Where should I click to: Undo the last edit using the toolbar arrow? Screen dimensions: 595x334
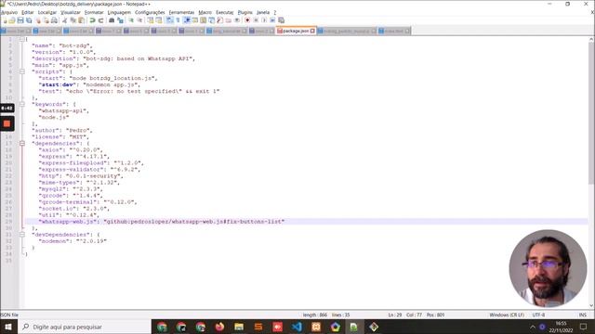[92, 20]
